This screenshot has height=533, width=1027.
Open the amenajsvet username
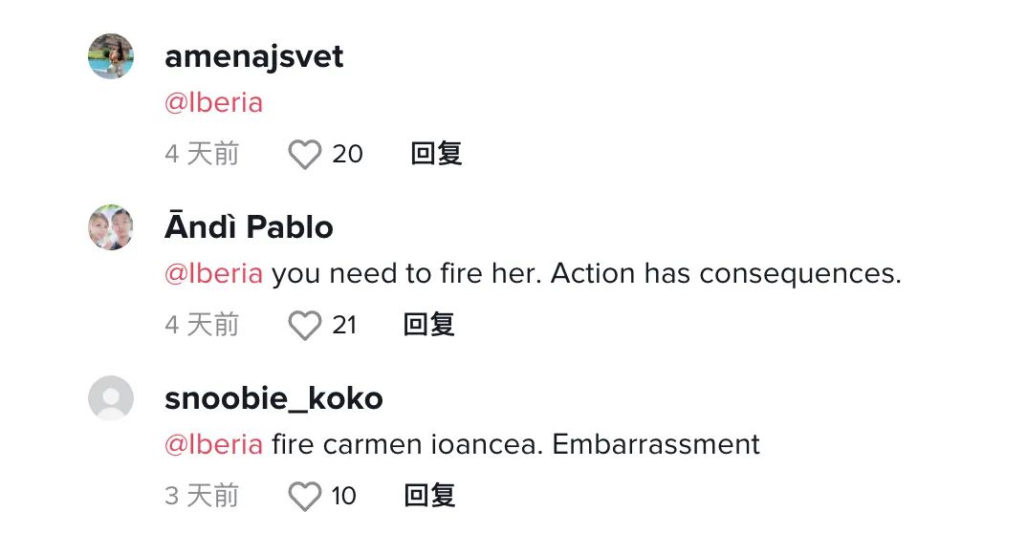pyautogui.click(x=254, y=56)
